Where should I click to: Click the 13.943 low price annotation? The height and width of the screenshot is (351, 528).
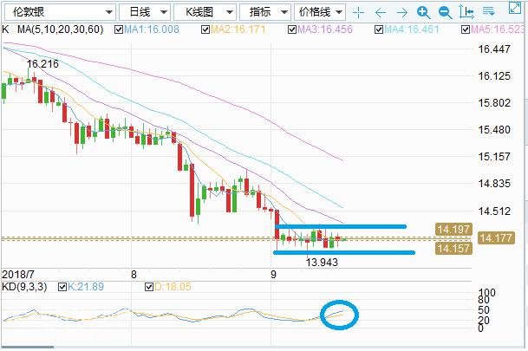click(322, 262)
